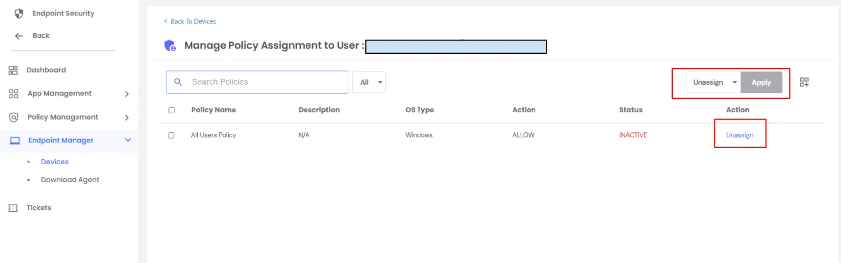Click the App Management squares icon
This screenshot has width=841, height=263.
(x=14, y=94)
